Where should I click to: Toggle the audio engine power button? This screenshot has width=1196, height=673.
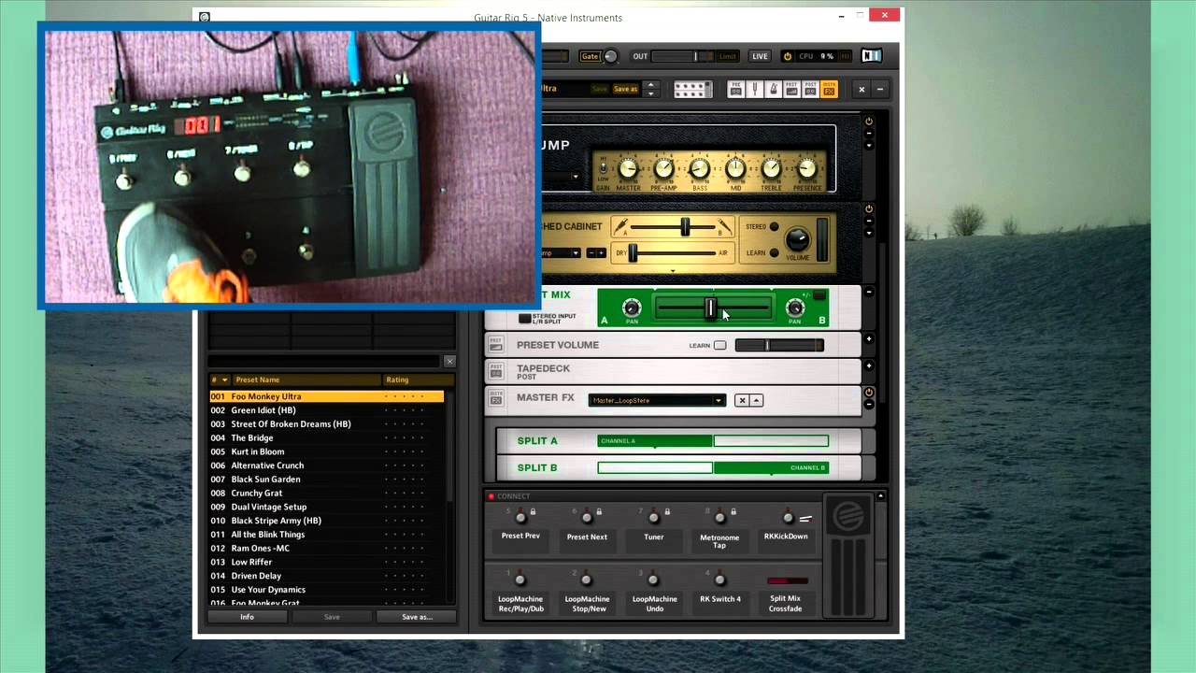coord(788,56)
